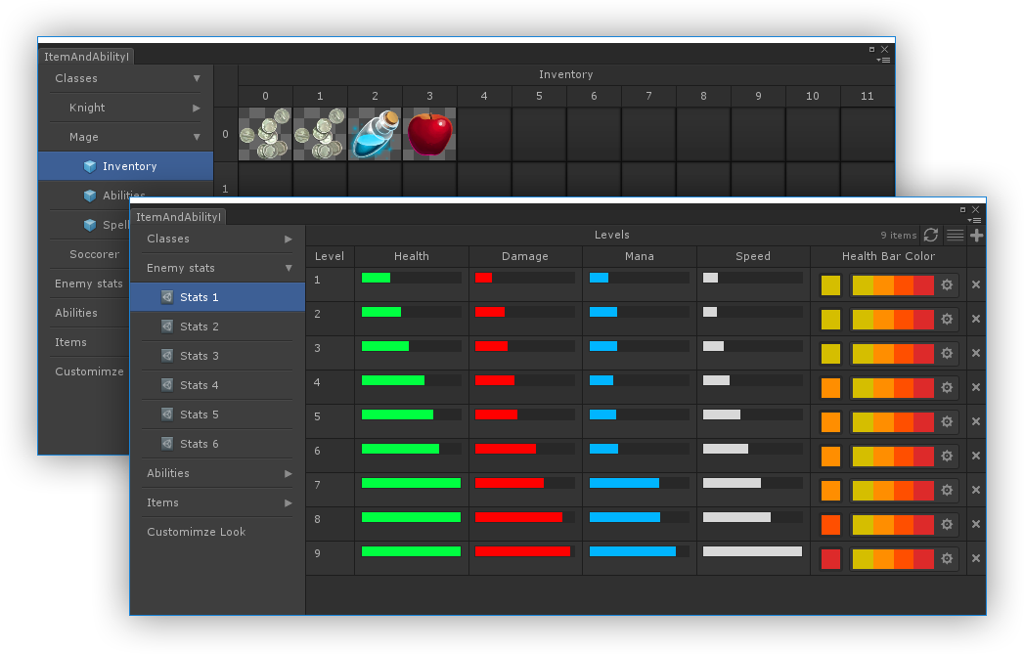Open gradient settings gear for level 7
Viewport: 1024px width, 654px height.
click(x=947, y=490)
